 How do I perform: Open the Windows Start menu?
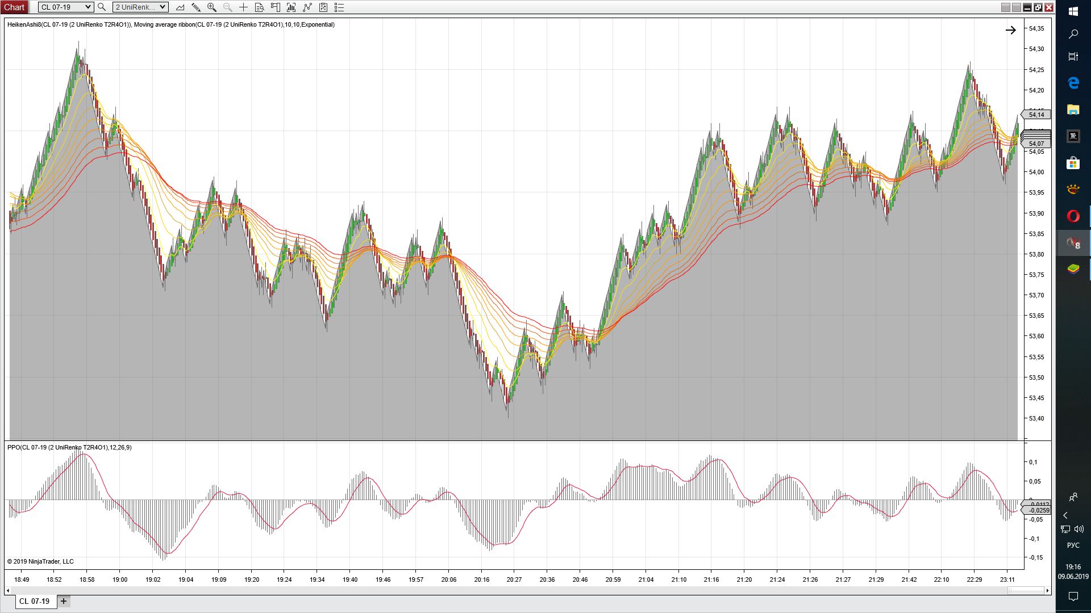(x=1073, y=11)
